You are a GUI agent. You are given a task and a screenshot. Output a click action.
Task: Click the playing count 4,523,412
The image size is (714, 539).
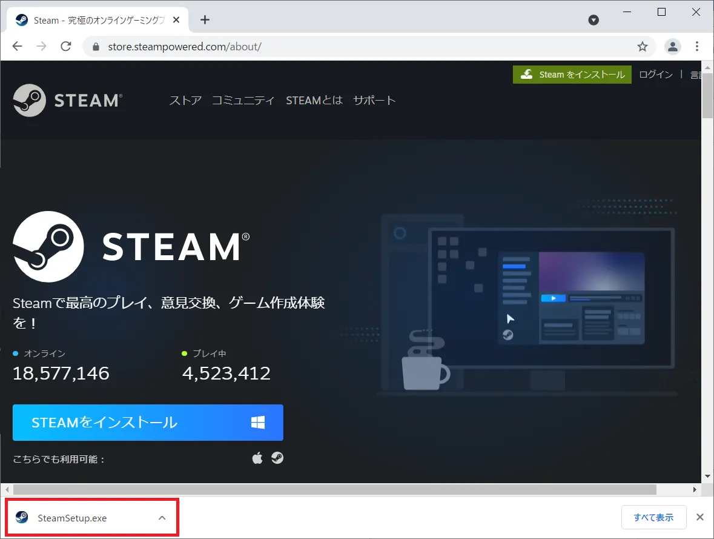click(226, 373)
